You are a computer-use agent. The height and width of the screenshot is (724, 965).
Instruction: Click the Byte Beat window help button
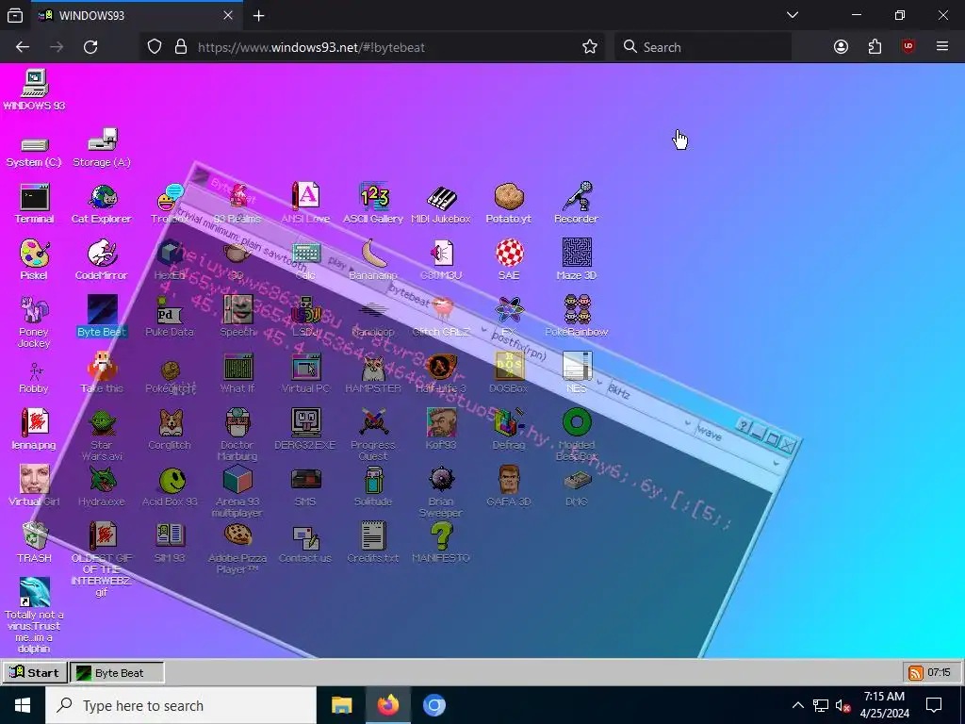click(x=744, y=425)
